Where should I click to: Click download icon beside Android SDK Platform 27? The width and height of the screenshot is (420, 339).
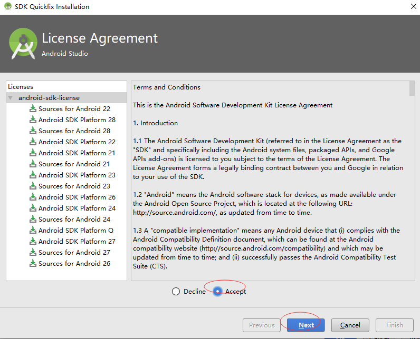33,241
